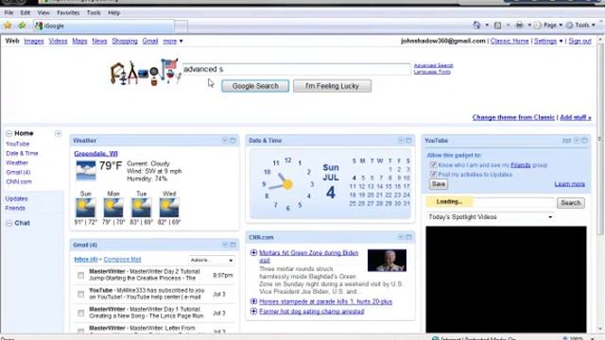Open the Images link in top nav
Viewport: 605px width, 340px height.
34,41
